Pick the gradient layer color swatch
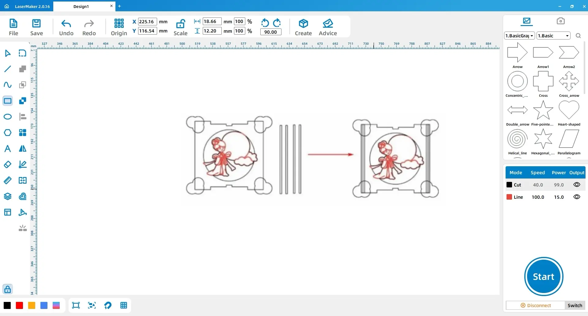This screenshot has height=316, width=588. [56, 305]
